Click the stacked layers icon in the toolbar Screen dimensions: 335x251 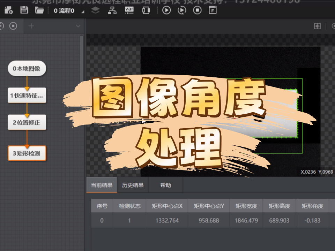95,10
